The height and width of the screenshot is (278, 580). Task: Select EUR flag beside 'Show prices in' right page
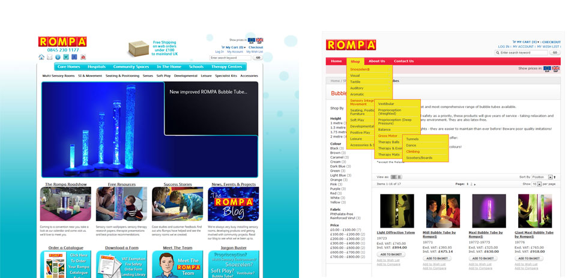click(x=547, y=68)
